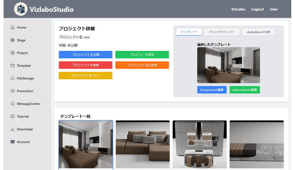Open FileStorage in sidebar
Viewport: 295px width, 170px height.
(x=25, y=78)
